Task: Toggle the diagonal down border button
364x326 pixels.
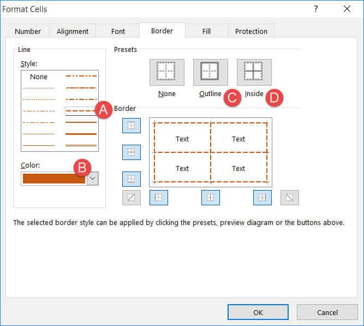Action: point(290,198)
